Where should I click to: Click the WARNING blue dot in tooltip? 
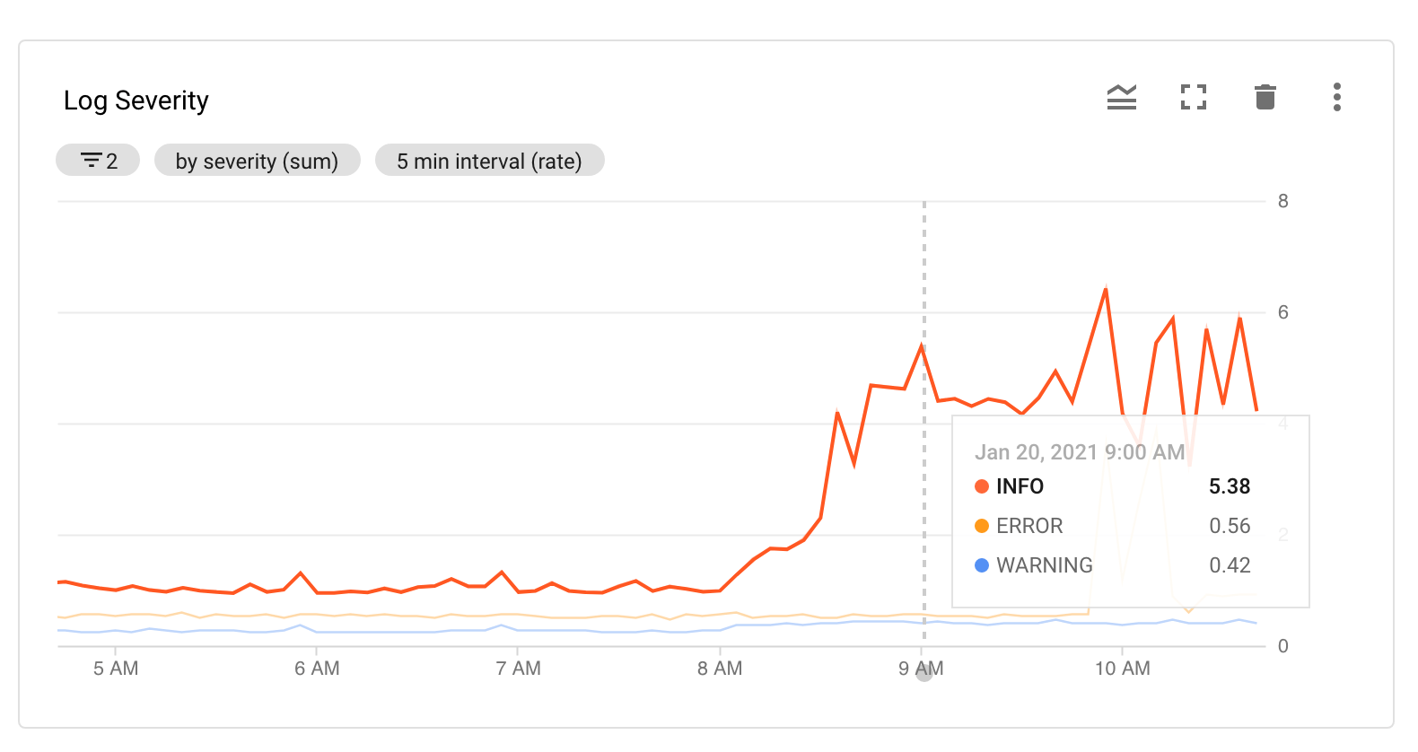(x=981, y=565)
